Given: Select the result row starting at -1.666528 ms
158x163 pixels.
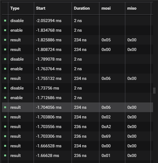Looking at the screenshot, I should pyautogui.click(x=77, y=146).
